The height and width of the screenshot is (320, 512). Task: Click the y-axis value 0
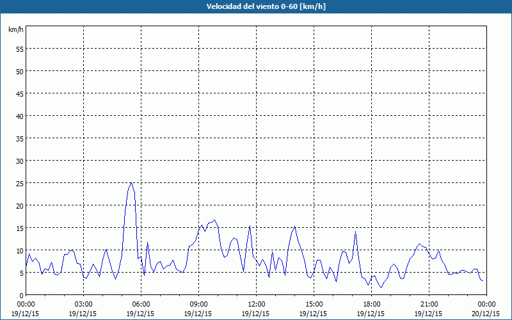pyautogui.click(x=22, y=296)
